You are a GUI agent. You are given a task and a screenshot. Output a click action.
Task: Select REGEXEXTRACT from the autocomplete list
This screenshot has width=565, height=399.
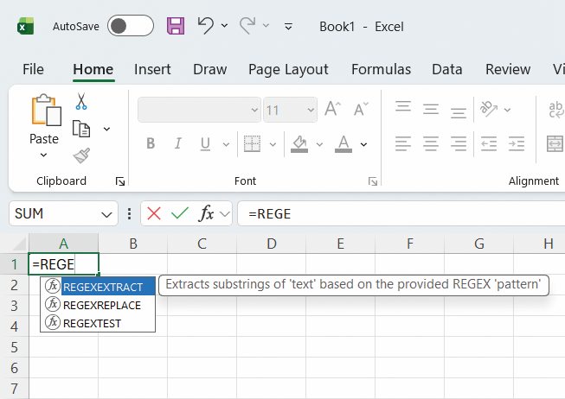[98, 287]
